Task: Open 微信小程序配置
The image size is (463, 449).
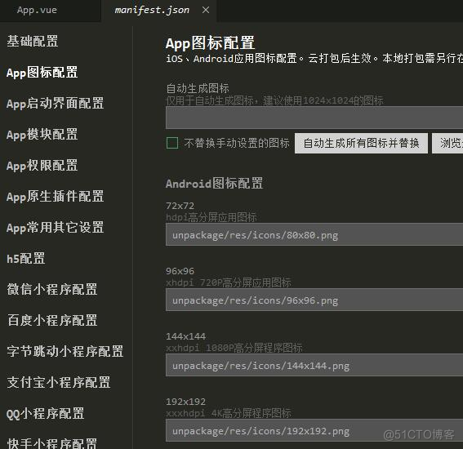Action: pos(52,289)
